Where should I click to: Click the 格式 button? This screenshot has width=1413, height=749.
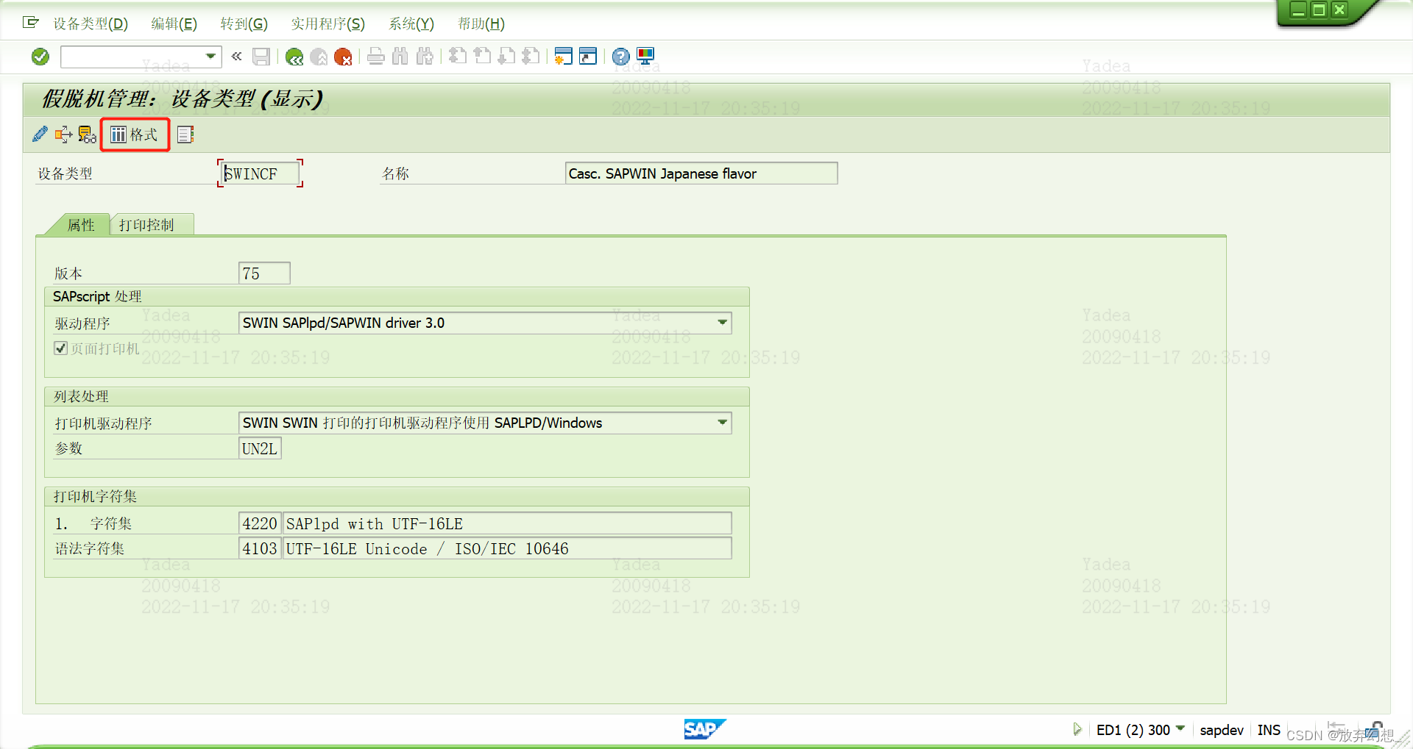coord(135,135)
